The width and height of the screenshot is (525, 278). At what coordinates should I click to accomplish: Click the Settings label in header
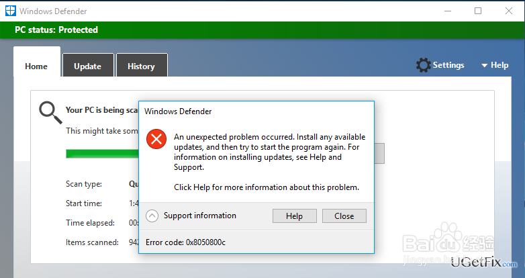point(448,65)
